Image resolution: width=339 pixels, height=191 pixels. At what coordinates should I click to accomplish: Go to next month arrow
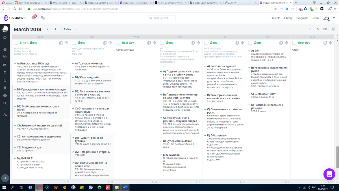(x=56, y=29)
